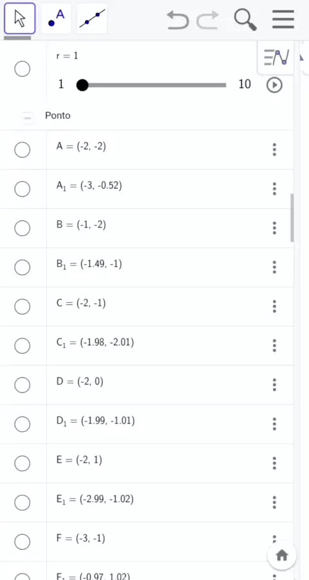Toggle visibility of point A
The width and height of the screenshot is (309, 580).
22,150
